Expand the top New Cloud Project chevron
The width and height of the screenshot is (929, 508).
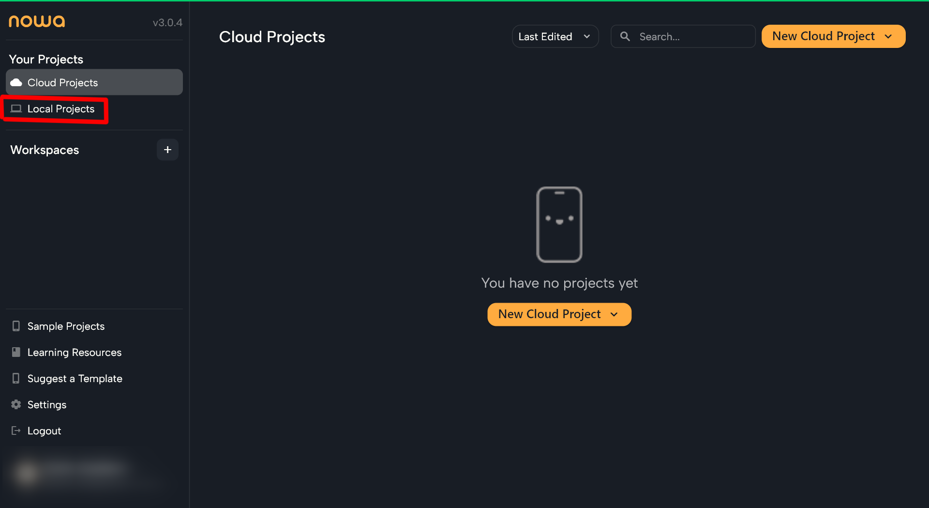[888, 37]
